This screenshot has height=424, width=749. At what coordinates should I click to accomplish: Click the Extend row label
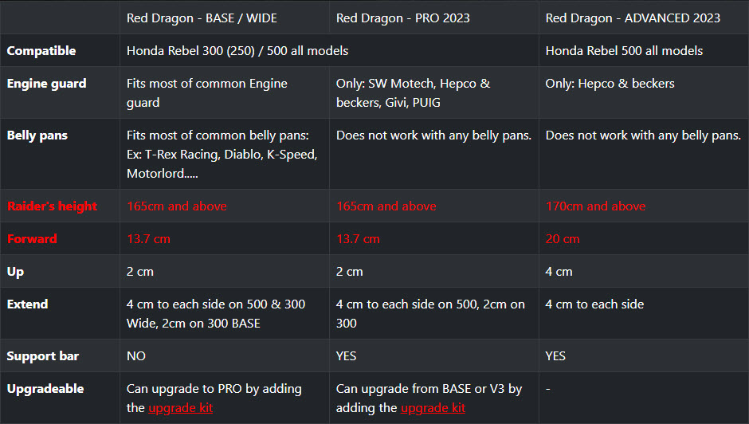click(x=27, y=304)
